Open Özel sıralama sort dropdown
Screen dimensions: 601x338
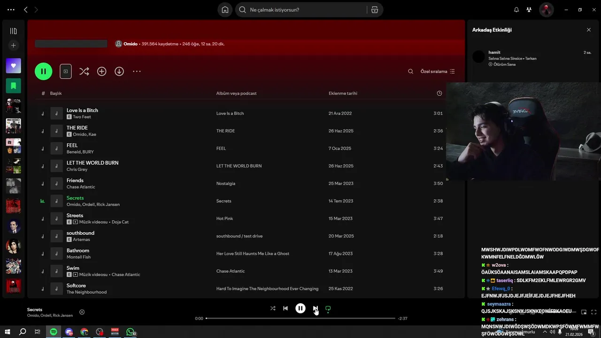[x=438, y=71]
